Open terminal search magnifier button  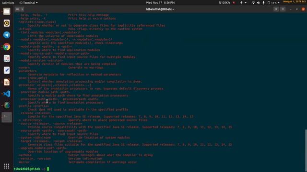pyautogui.click(x=276, y=9)
